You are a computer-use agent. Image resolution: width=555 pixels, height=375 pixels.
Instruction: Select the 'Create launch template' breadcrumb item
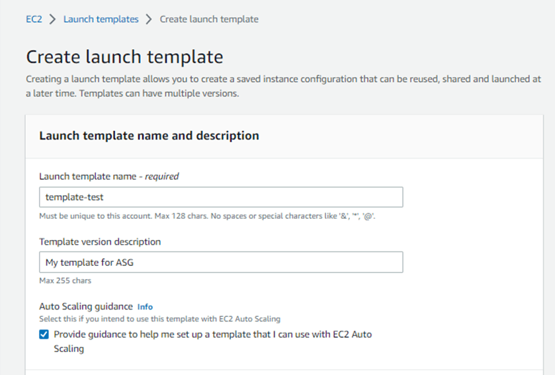[x=209, y=19]
